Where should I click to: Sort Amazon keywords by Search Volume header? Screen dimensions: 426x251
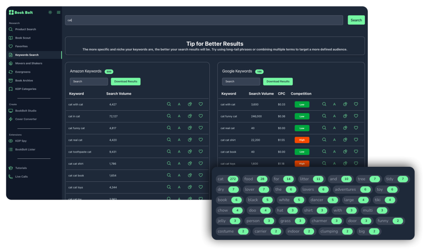119,94
